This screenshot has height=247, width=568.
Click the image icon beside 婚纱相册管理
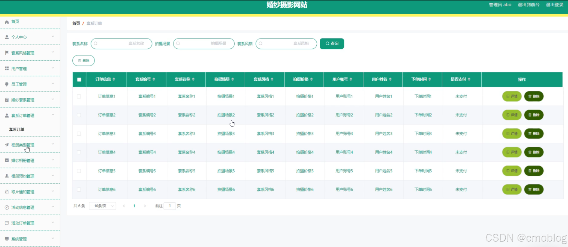(7, 160)
